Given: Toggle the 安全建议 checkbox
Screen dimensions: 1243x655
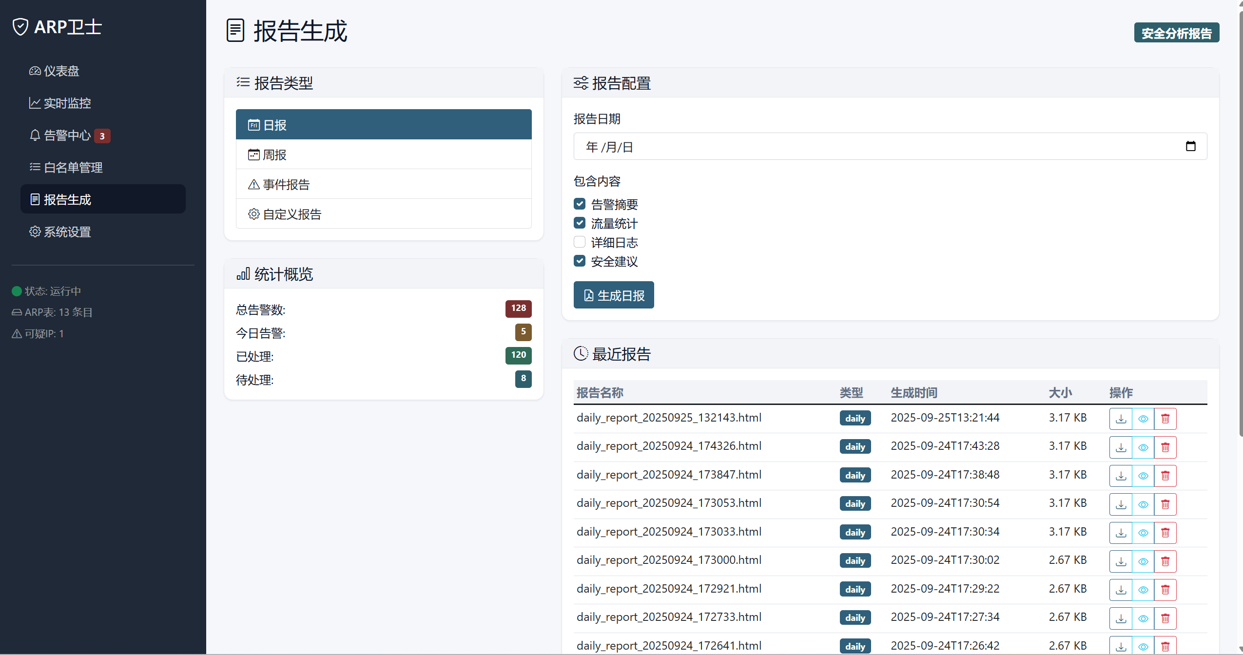Looking at the screenshot, I should coord(580,261).
